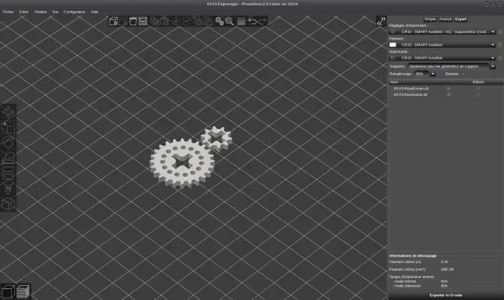504x300 pixels.
Task: Click the Search magnifier toolbar icon
Action: tap(229, 21)
